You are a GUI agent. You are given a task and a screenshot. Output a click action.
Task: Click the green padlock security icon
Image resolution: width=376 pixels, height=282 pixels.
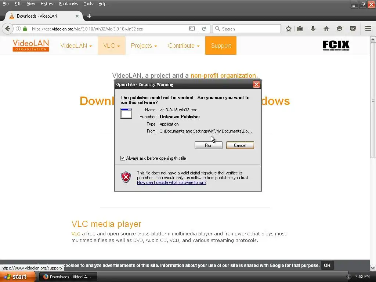click(x=25, y=29)
